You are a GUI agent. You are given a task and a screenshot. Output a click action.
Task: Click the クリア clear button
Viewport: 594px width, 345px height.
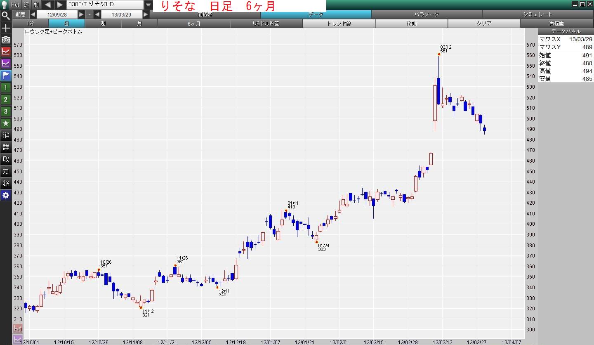[484, 24]
